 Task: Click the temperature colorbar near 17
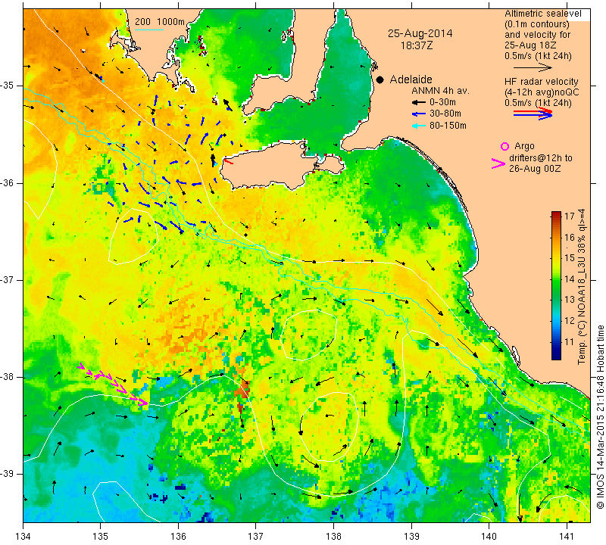click(556, 215)
